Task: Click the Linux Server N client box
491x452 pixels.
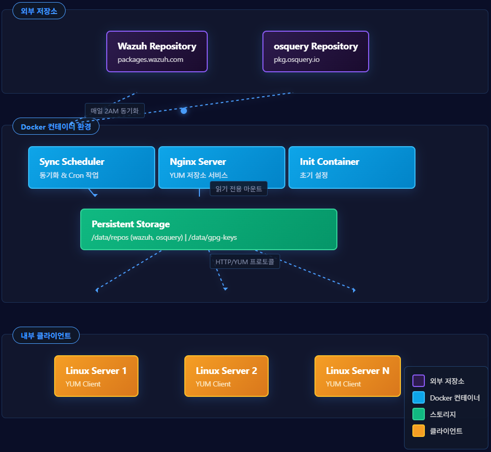Action: tap(358, 376)
